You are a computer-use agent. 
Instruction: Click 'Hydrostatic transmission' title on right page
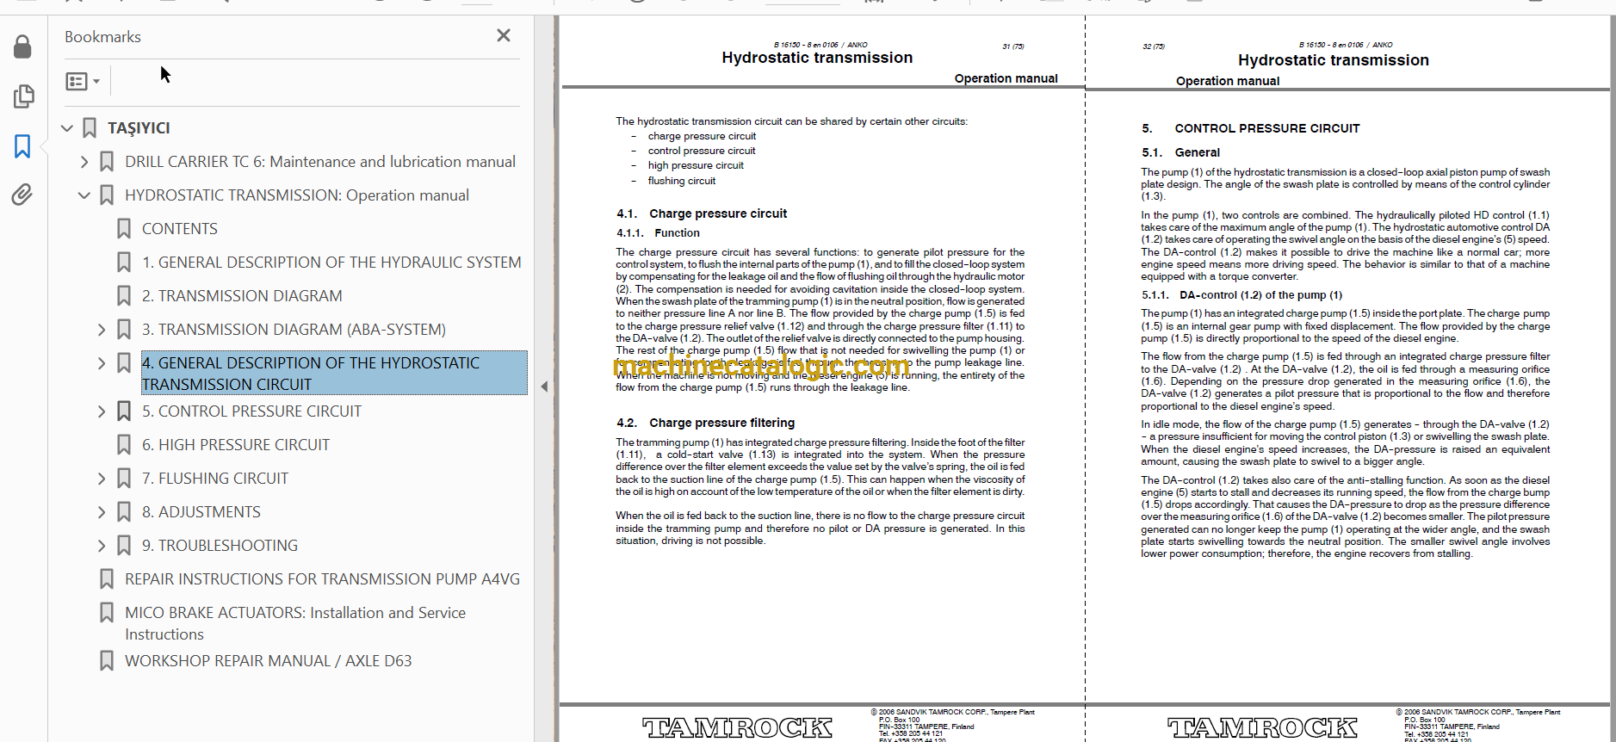click(1334, 60)
